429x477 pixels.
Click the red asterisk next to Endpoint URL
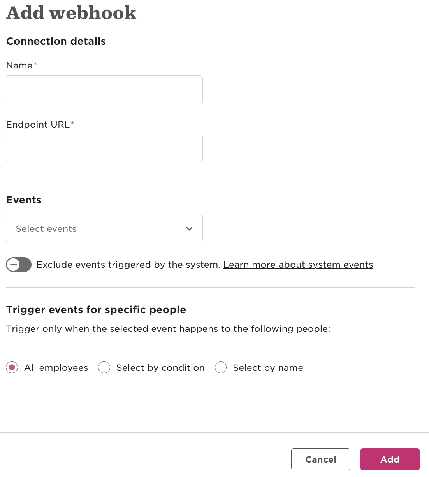[x=72, y=123]
